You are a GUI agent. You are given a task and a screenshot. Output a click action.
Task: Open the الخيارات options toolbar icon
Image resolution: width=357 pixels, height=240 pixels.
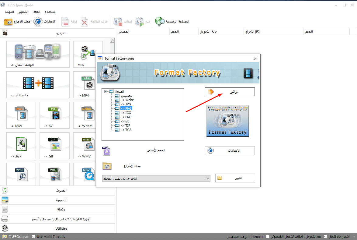38,22
